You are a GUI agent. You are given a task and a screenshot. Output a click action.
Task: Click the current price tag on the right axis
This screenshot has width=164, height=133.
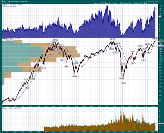pyautogui.click(x=161, y=41)
